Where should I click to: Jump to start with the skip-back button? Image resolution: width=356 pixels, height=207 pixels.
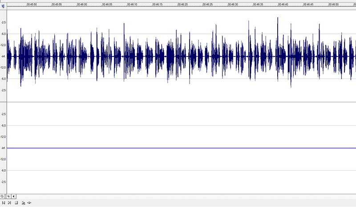(x=3, y=203)
